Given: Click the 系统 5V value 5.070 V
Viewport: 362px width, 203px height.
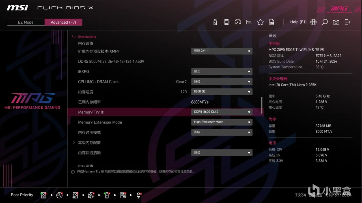Looking at the screenshot, I should [322, 155].
